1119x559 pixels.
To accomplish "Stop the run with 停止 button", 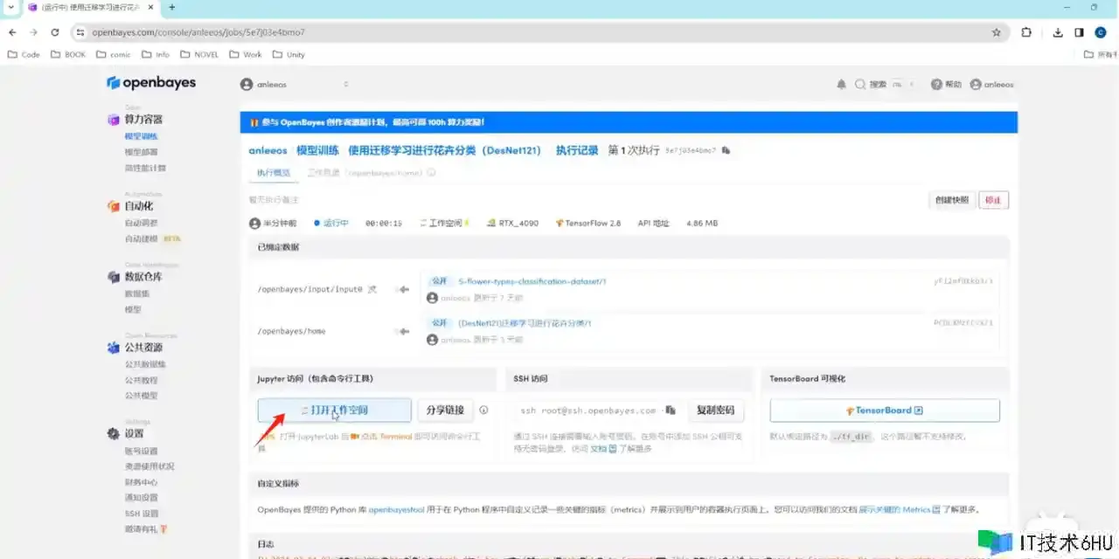I will pyautogui.click(x=993, y=200).
